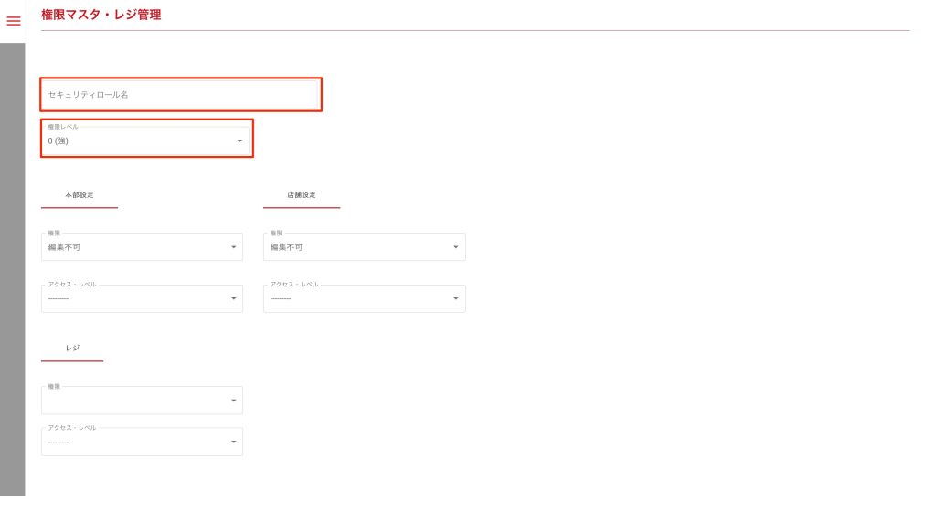Click the caret icon on 店舗設定 権限
936x510 pixels.
click(456, 247)
